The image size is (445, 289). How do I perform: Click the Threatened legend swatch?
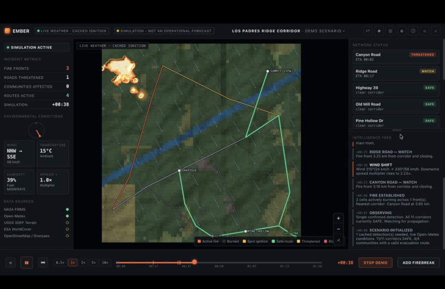298,242
